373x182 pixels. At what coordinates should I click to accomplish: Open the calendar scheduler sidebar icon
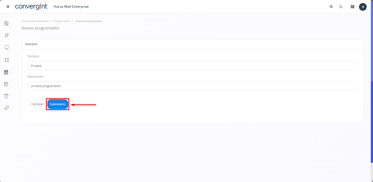[6, 72]
